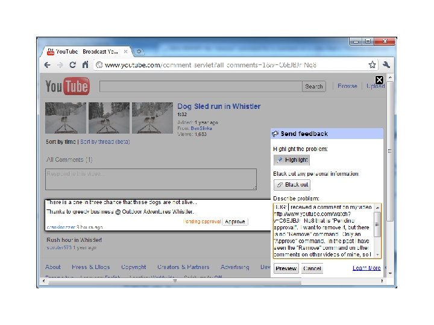Click the Highlight tool button

[292, 160]
